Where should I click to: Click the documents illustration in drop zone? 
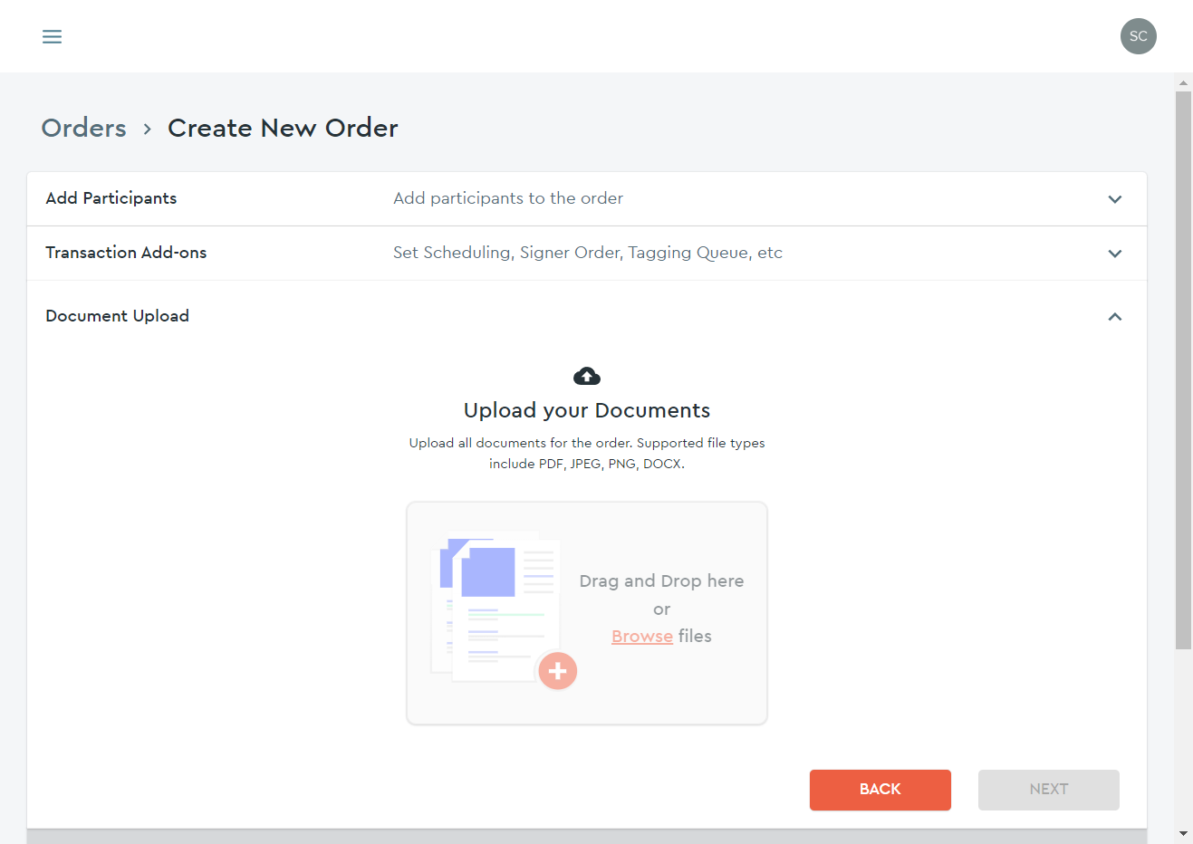[x=503, y=611]
